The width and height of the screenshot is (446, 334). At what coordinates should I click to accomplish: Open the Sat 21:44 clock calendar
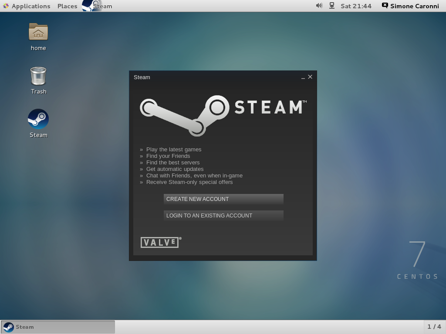pyautogui.click(x=356, y=6)
